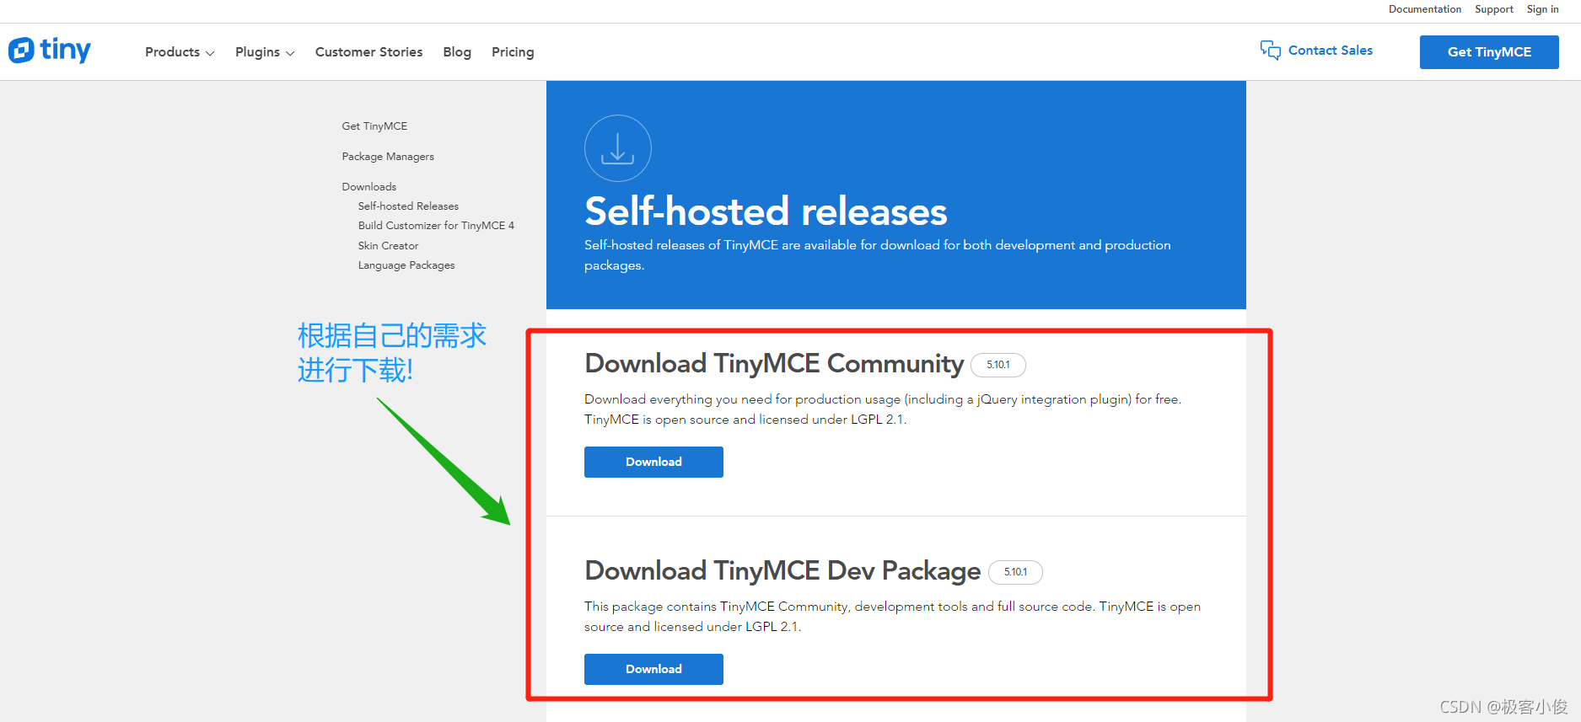The image size is (1581, 722).
Task: Expand the Products dropdown menu
Action: click(180, 52)
